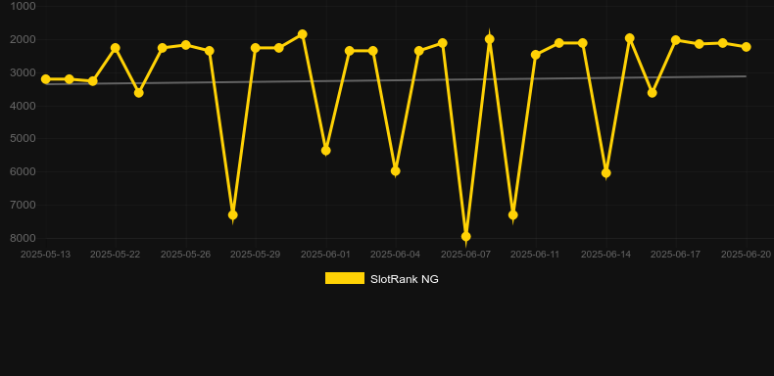Pick the data point above the 2025-05-29 label
774x376 pixels.
255,48
